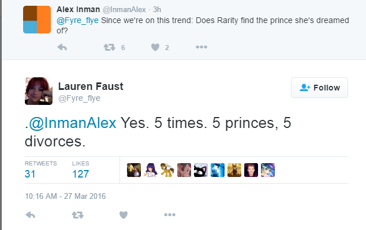View Alex Inman's profile avatar
Screen dimensions: 366x230
pos(37,20)
